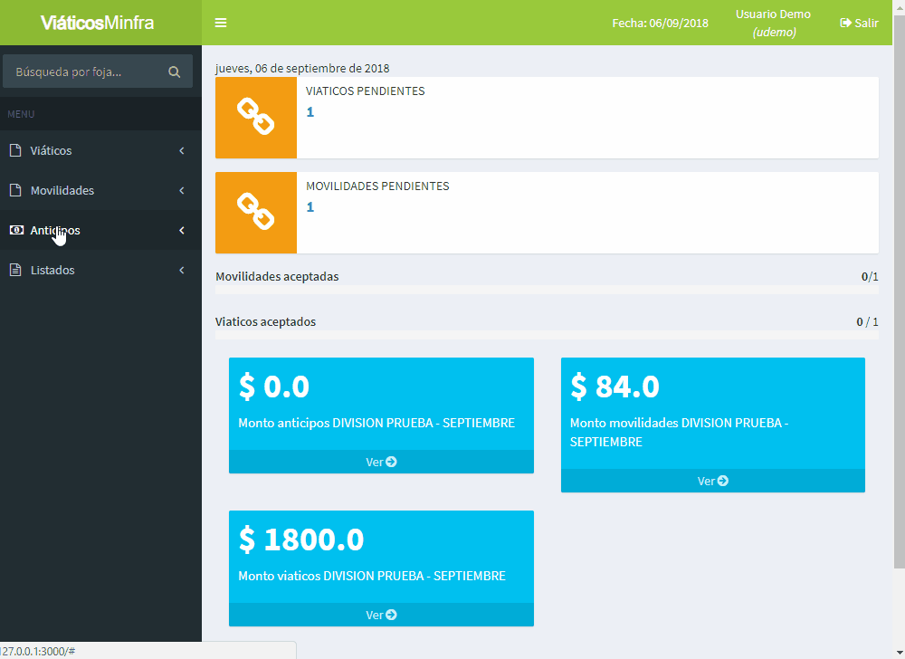Open the Movilidades menu item

click(x=62, y=191)
